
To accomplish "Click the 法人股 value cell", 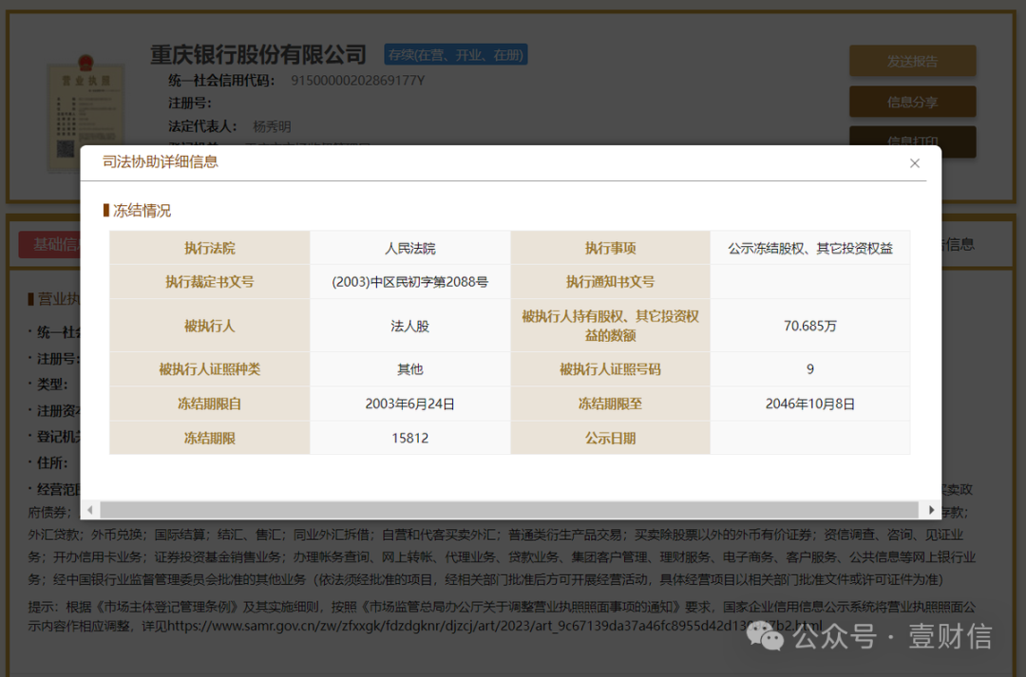I will (409, 326).
